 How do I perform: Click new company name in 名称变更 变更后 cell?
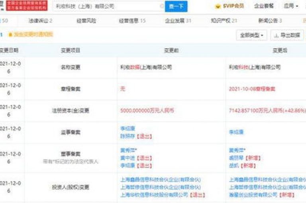click(255, 67)
